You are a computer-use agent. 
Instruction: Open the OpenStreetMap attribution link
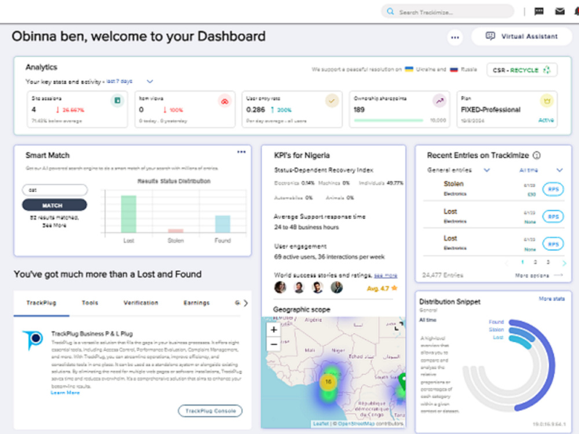[356, 424]
